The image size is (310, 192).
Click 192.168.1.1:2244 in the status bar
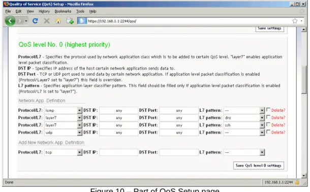(x=278, y=182)
